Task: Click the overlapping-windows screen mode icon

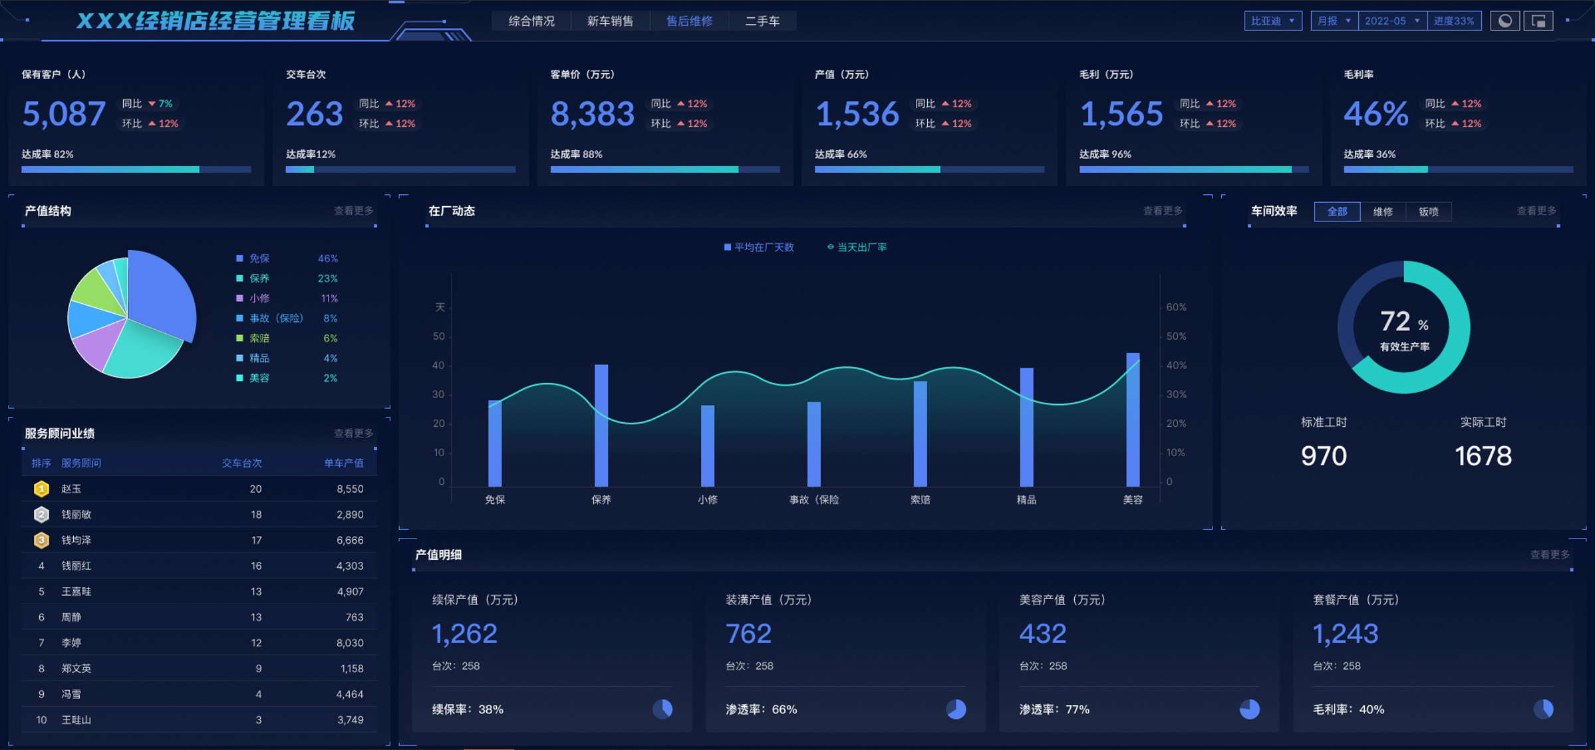Action: pos(1538,21)
